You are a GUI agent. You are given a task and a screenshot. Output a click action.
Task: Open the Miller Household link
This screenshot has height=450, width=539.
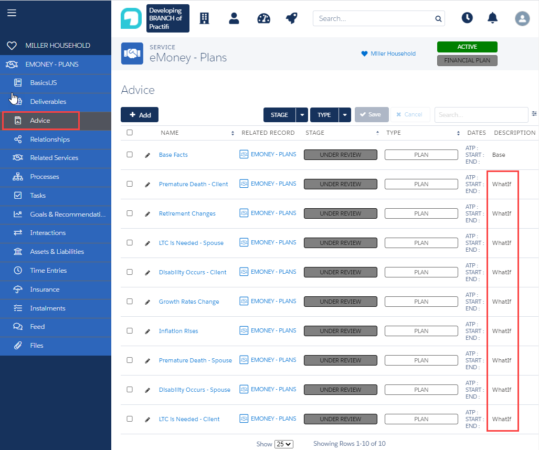[x=393, y=53]
